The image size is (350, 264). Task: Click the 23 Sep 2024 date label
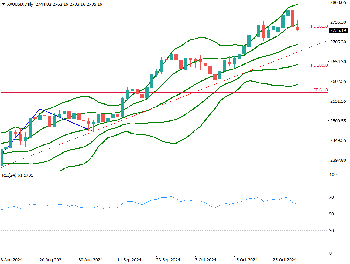click(x=168, y=260)
